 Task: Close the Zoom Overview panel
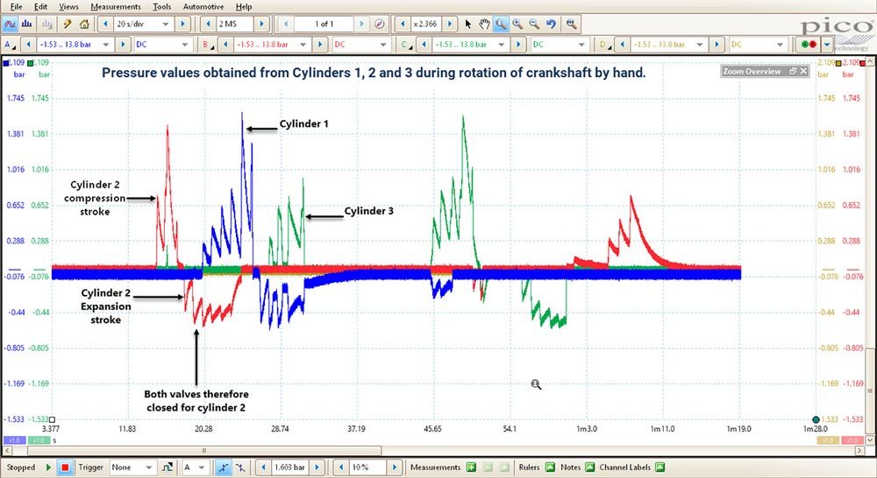tap(803, 71)
